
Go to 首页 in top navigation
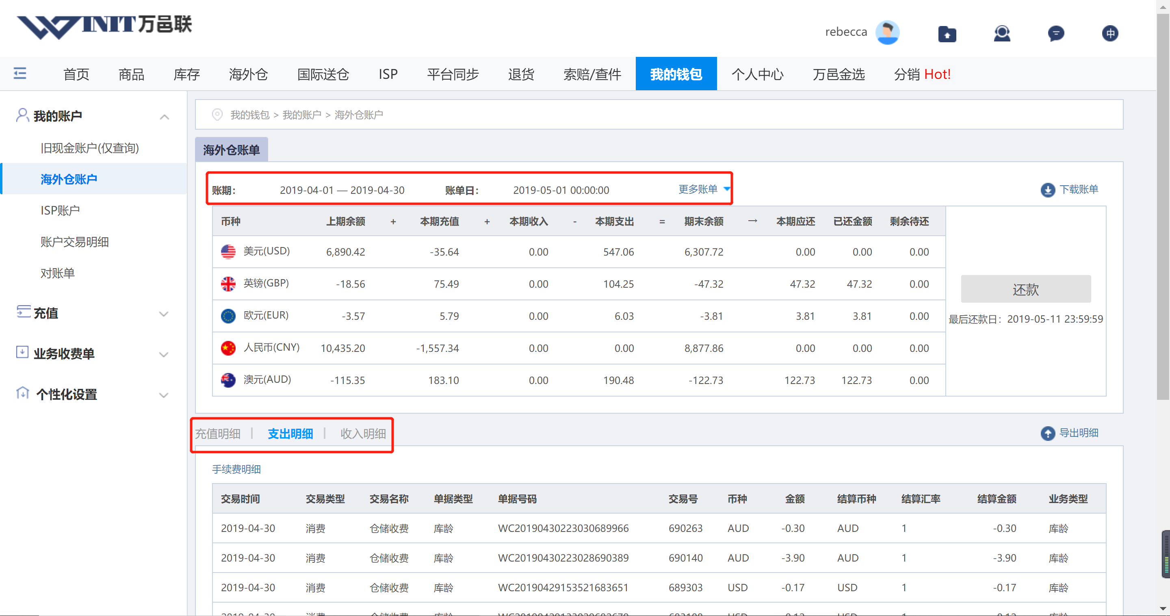click(76, 74)
